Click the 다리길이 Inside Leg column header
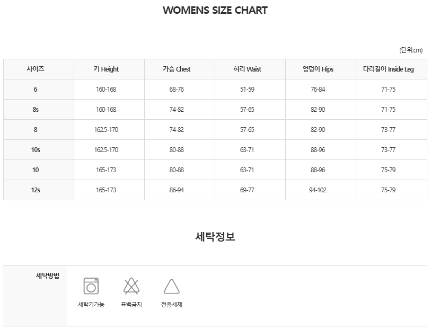This screenshot has height=329, width=431. coord(389,69)
